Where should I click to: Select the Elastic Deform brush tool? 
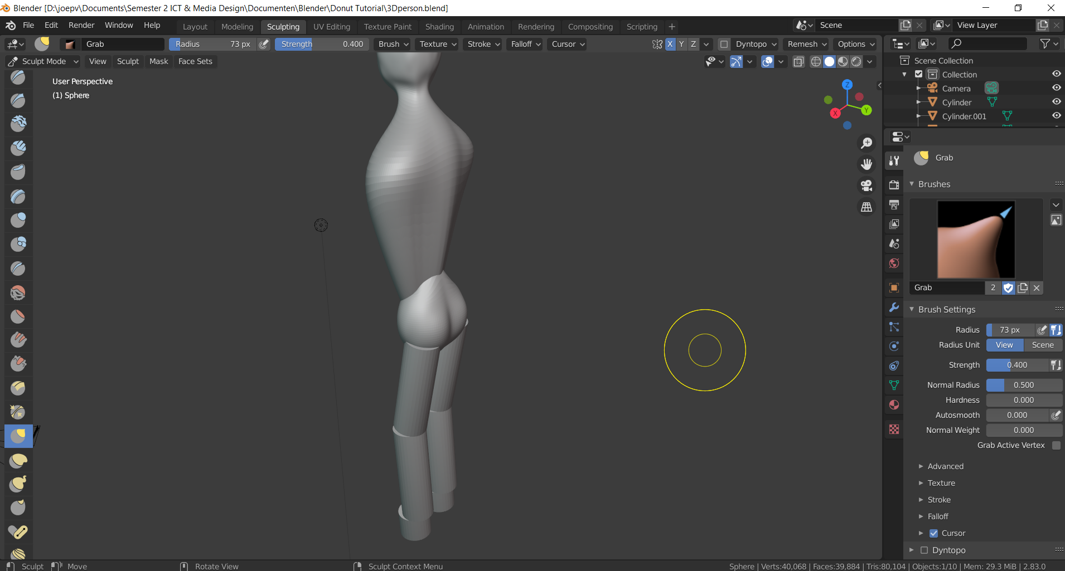(18, 460)
